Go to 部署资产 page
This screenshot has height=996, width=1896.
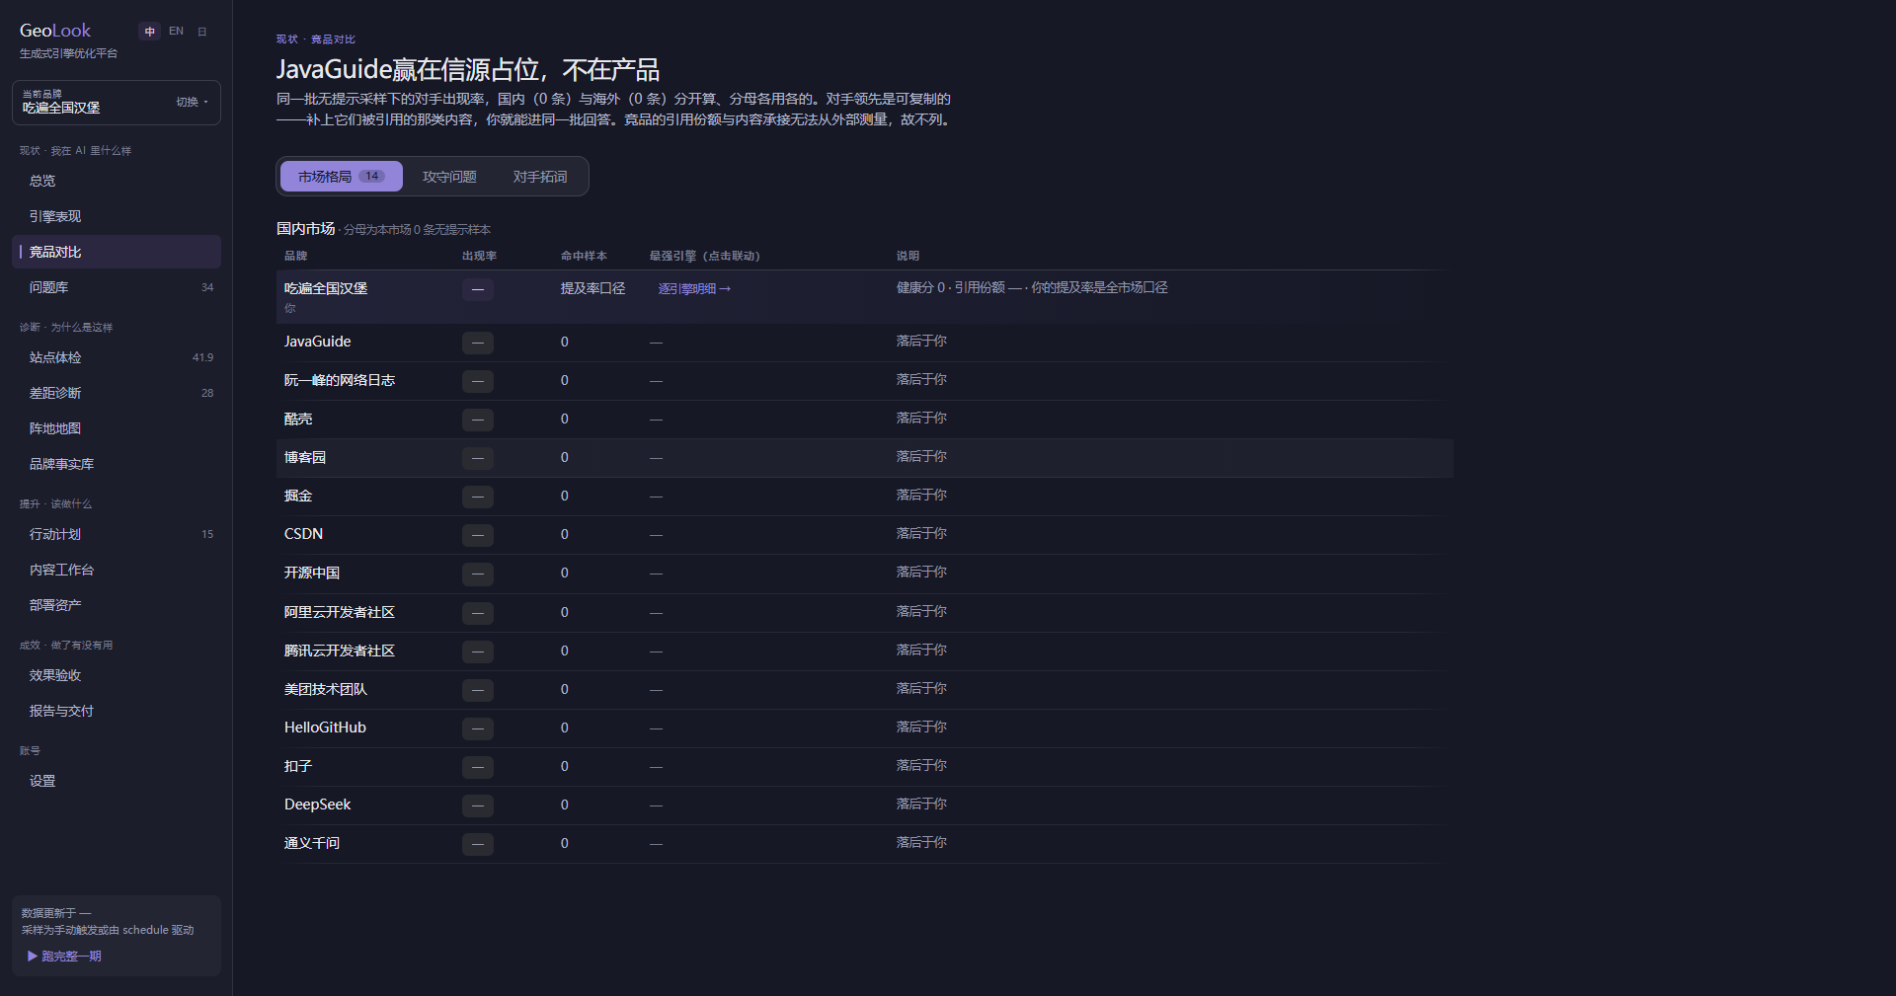click(x=117, y=605)
